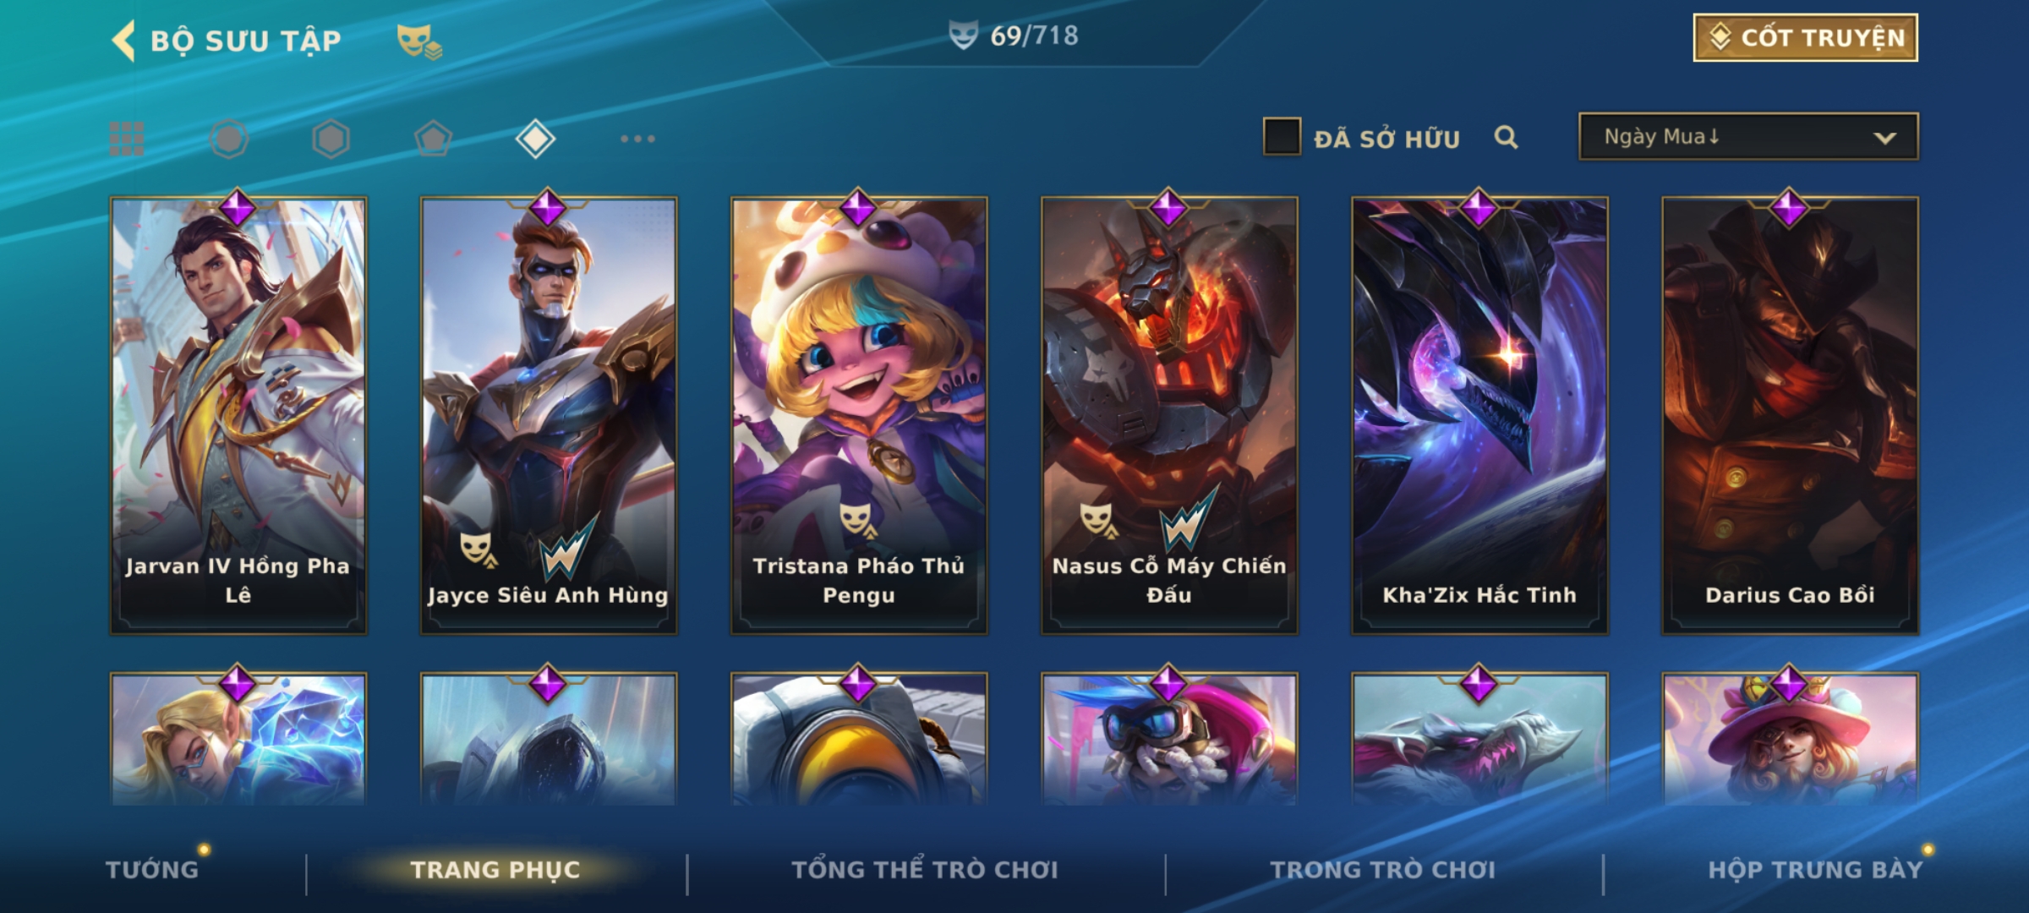Filter by the hexagon rarity gem icon

point(331,139)
